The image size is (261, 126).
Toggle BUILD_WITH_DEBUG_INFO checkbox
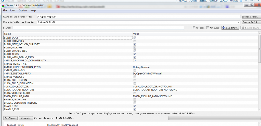coord(135,57)
